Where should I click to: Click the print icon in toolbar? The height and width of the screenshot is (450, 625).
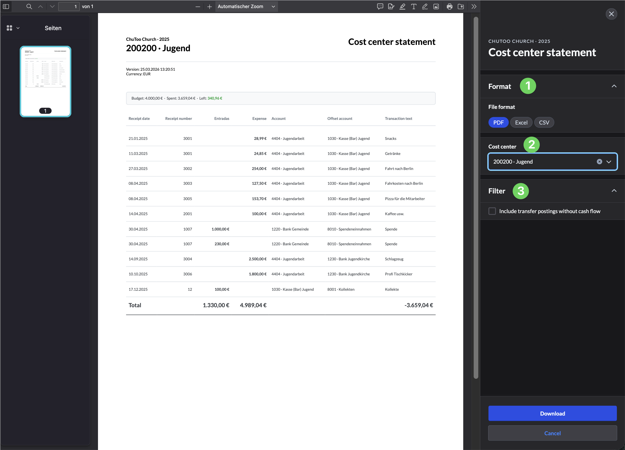click(x=449, y=6)
